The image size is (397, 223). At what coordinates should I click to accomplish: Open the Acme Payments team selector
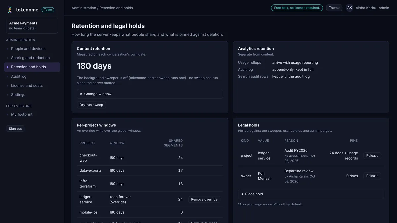pos(32,26)
